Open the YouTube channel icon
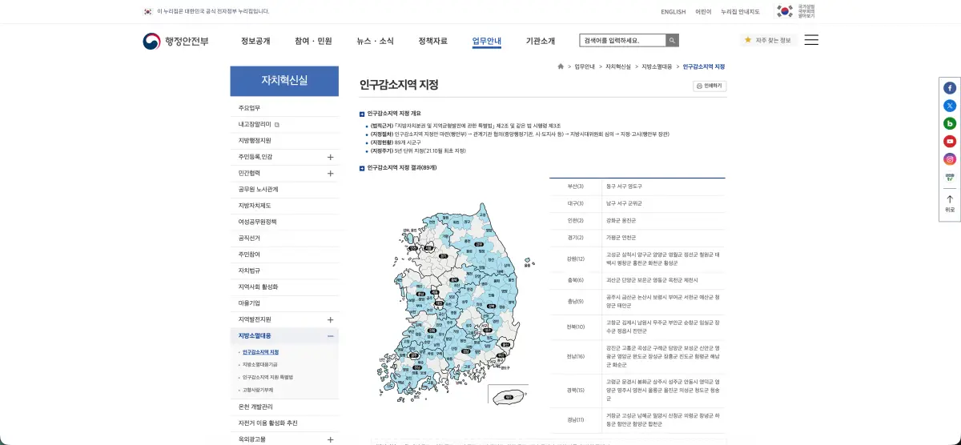 950,141
